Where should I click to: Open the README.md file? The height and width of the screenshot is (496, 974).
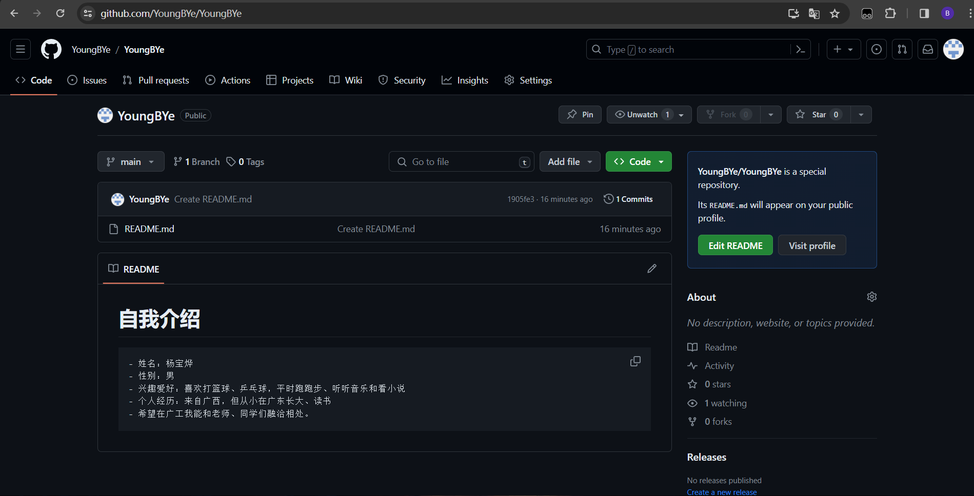(x=149, y=229)
